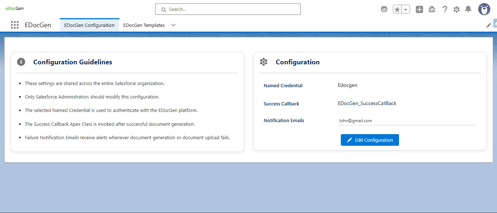The height and width of the screenshot is (213, 497).
Task: Click the info icon beside Configuration Guidelines
Action: 21,62
